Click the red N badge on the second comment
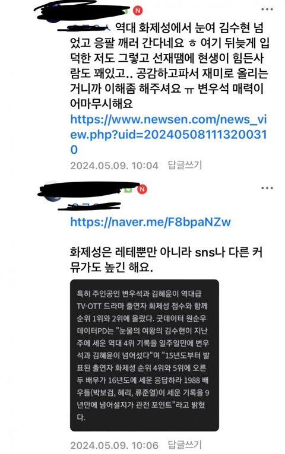285x454 pixels. pos(142,189)
